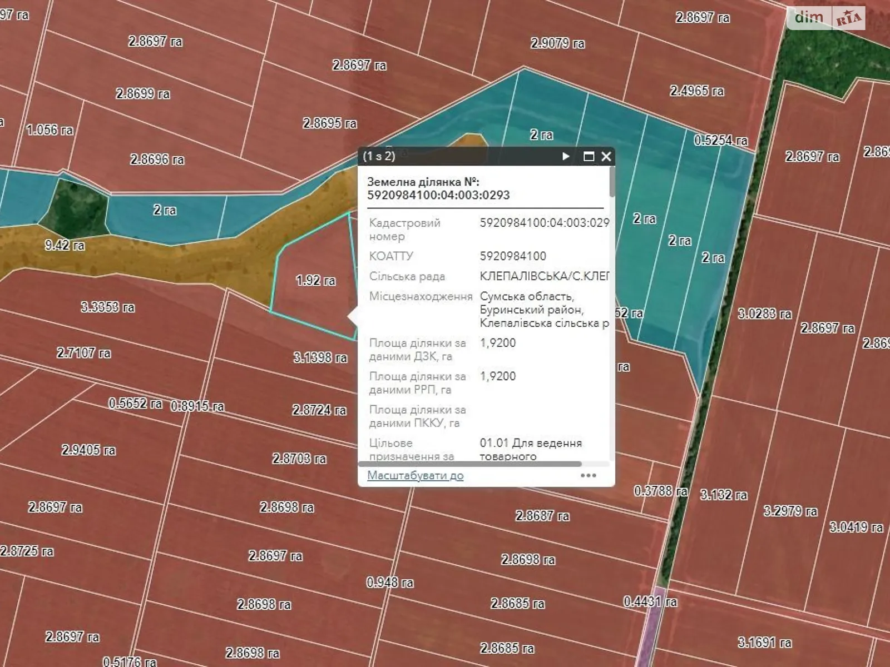
Task: Select the 0.948 га parcel
Action: click(x=389, y=583)
